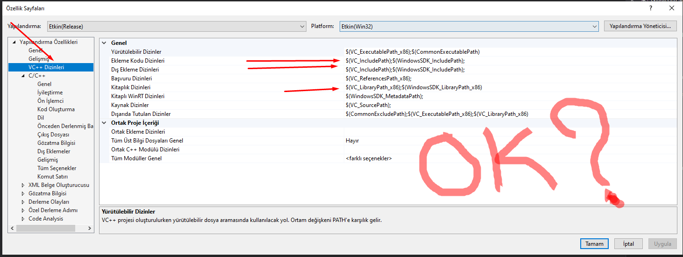
Task: Collapse the Genel property group
Action: (x=104, y=43)
